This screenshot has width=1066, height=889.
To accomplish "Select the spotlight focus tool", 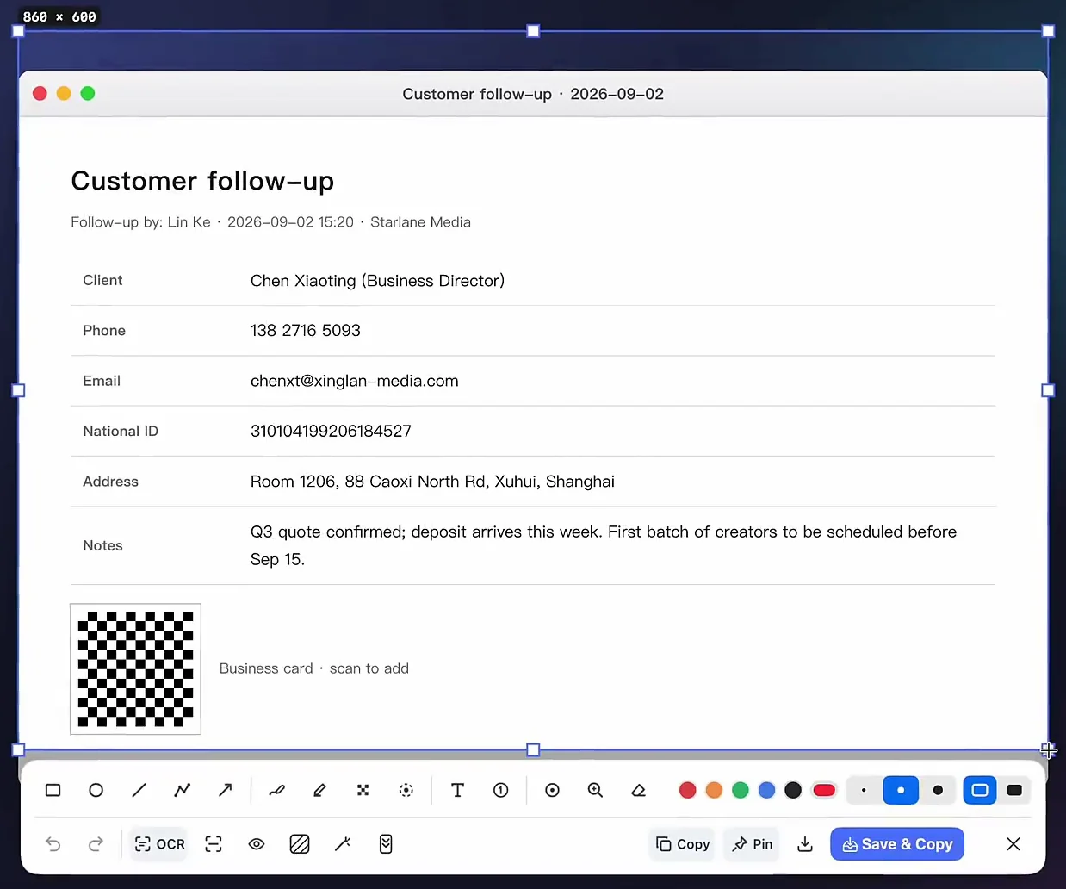I will point(552,790).
